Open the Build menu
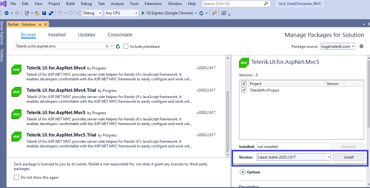 [x=70, y=4]
